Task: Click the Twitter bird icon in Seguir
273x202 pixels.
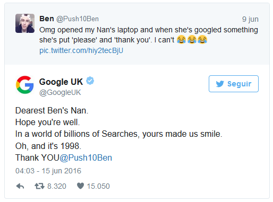Action: (220, 84)
